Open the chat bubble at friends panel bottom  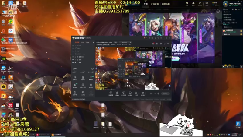pyautogui.click(x=224, y=67)
